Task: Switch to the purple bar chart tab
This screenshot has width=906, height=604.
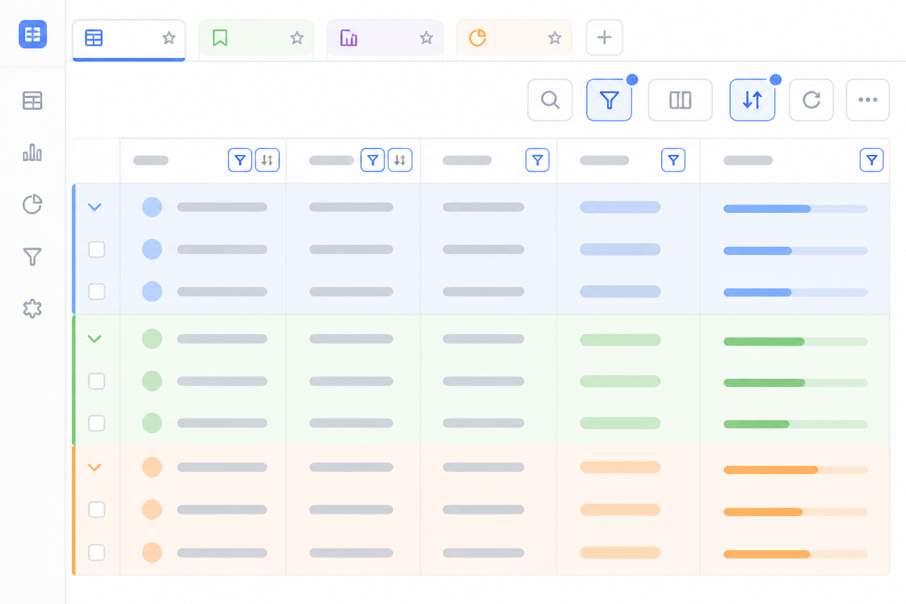Action: [385, 38]
